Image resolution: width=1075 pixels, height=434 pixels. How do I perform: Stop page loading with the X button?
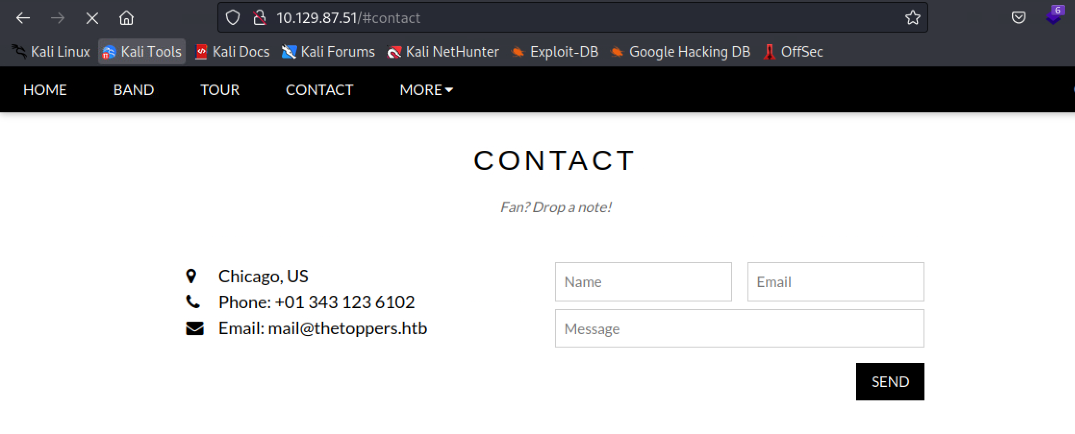[92, 18]
